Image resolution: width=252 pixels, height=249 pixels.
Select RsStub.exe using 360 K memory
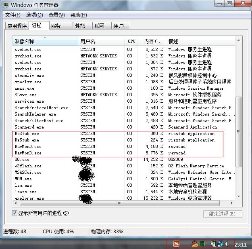[x=124, y=133]
